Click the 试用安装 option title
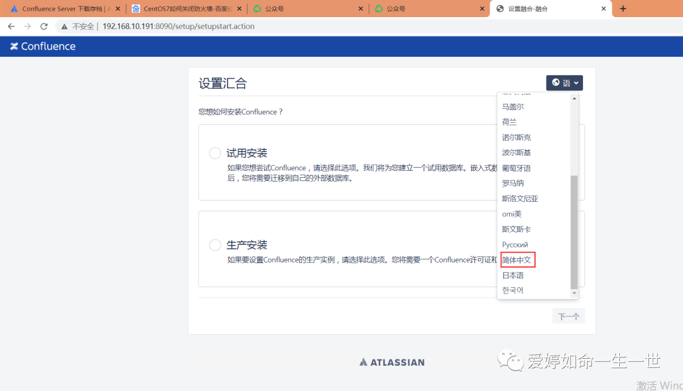Viewport: 683px width, 391px height. coord(247,153)
